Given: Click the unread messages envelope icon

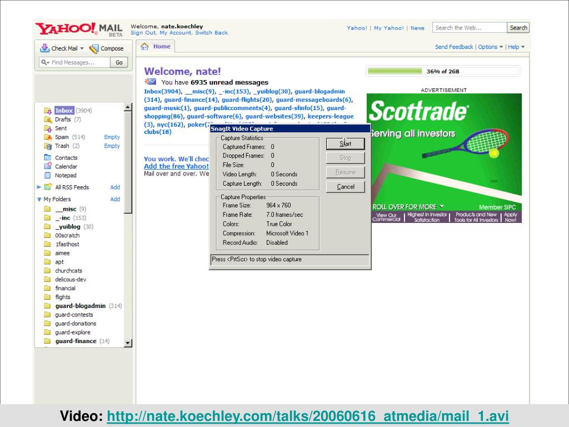Looking at the screenshot, I should (150, 82).
